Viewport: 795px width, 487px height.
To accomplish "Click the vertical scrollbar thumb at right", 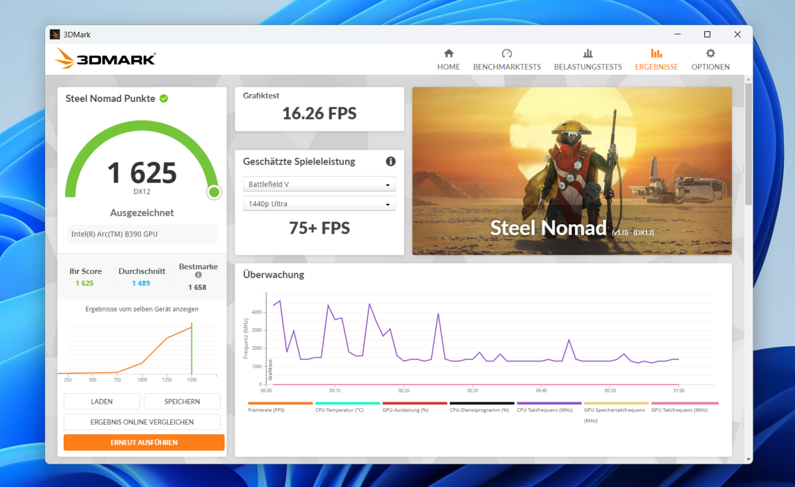I will (749, 143).
